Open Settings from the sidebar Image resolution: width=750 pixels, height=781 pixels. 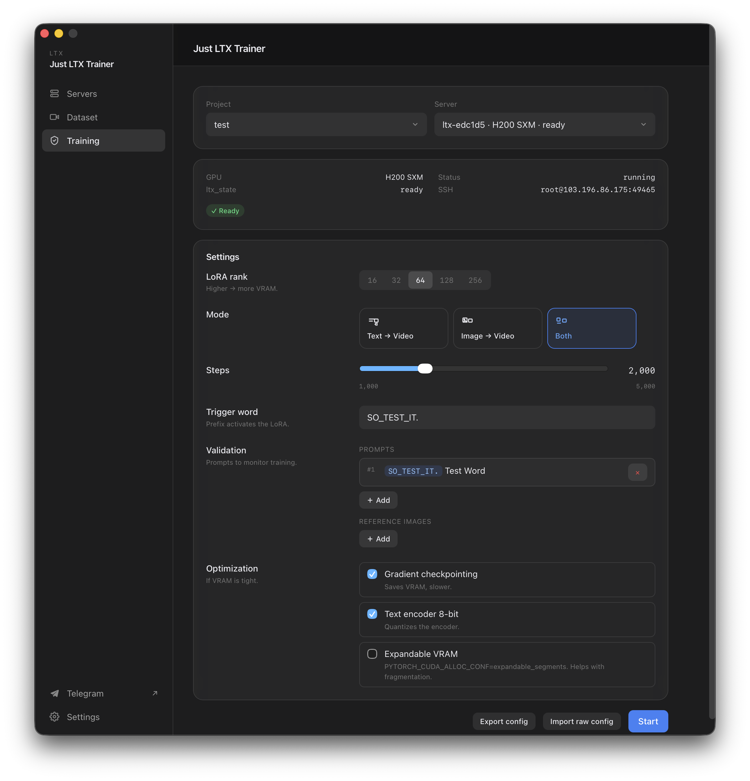click(x=104, y=717)
